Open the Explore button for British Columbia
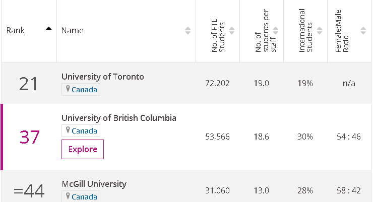 click(83, 149)
